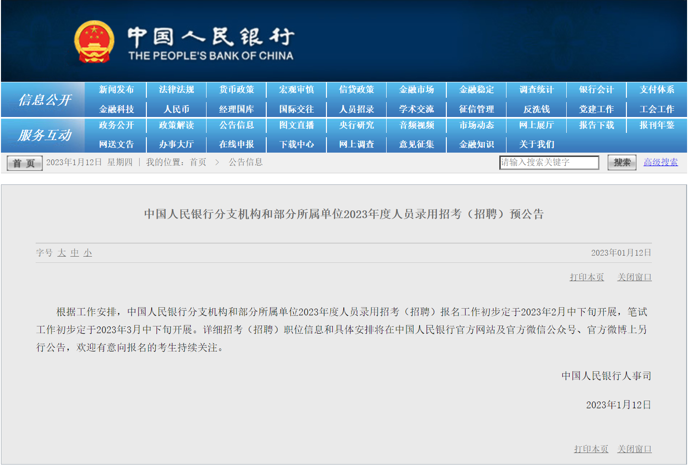Go to 货币政策 section
689x467 pixels.
(x=236, y=90)
